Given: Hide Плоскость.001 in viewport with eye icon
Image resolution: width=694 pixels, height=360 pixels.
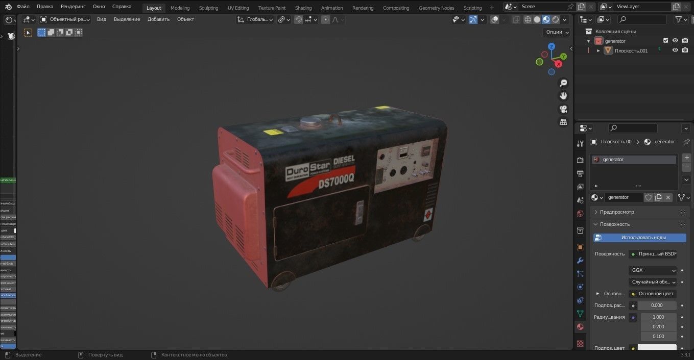Looking at the screenshot, I should 675,50.
